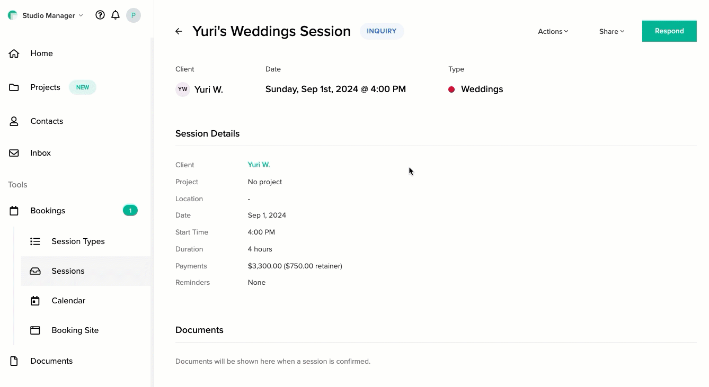Select Sessions in the Bookings submenu
The image size is (709, 387).
pos(68,271)
